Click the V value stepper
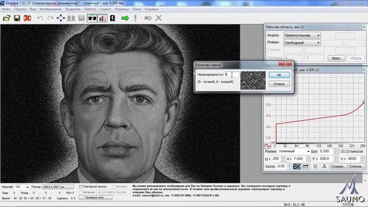Viewport: 368px width, 207px height. tap(362, 159)
